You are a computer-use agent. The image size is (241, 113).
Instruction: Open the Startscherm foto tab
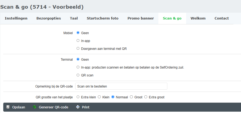point(102,18)
